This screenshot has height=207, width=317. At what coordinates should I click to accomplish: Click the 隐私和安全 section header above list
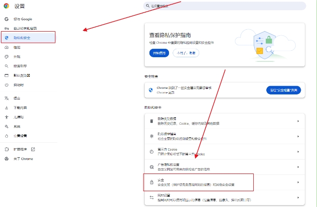pos(153,107)
